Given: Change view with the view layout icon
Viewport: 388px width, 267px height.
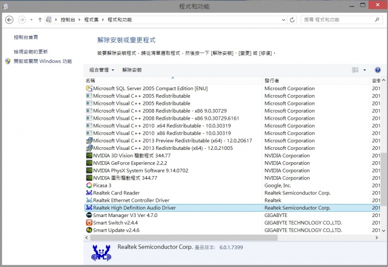Looking at the screenshot, I should [x=355, y=70].
